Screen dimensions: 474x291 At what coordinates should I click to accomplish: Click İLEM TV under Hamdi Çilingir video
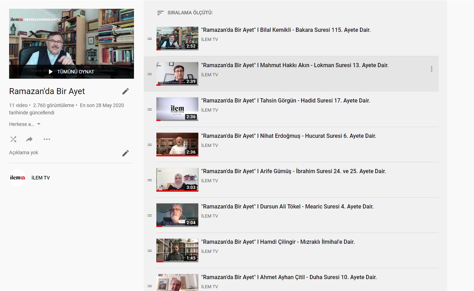[210, 251]
